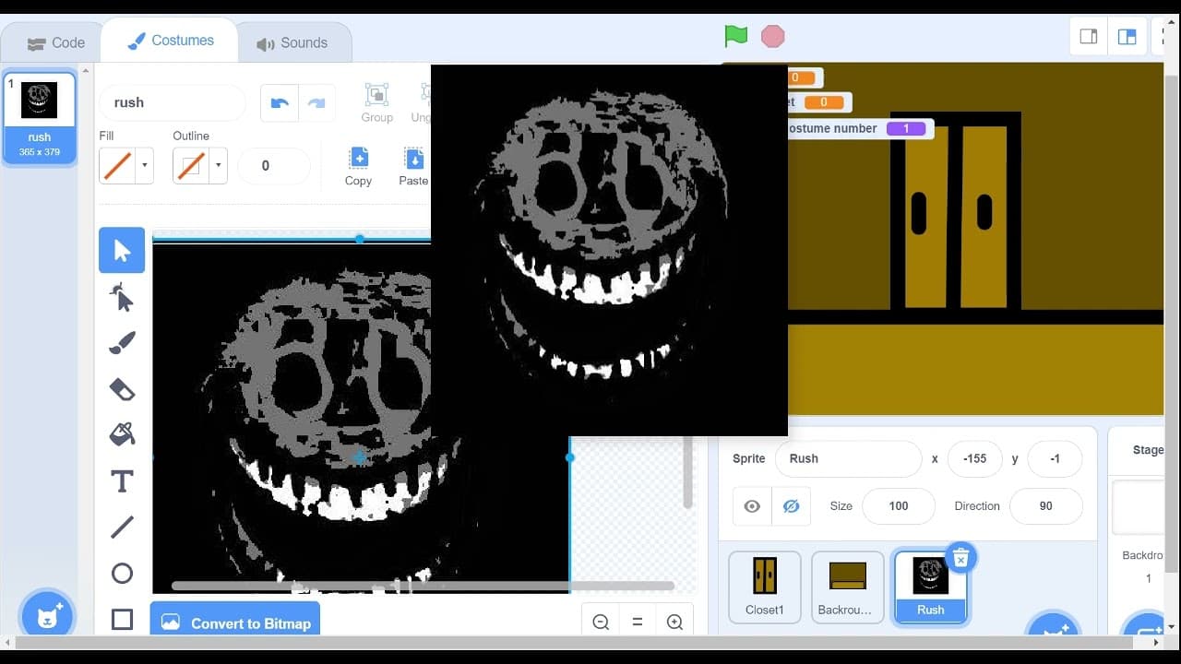Click the red stop sign

point(772,36)
